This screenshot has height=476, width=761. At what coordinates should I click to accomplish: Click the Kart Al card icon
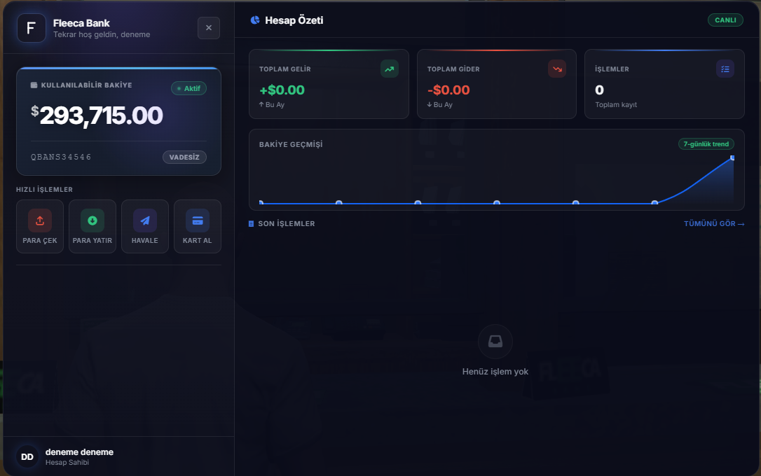(197, 220)
